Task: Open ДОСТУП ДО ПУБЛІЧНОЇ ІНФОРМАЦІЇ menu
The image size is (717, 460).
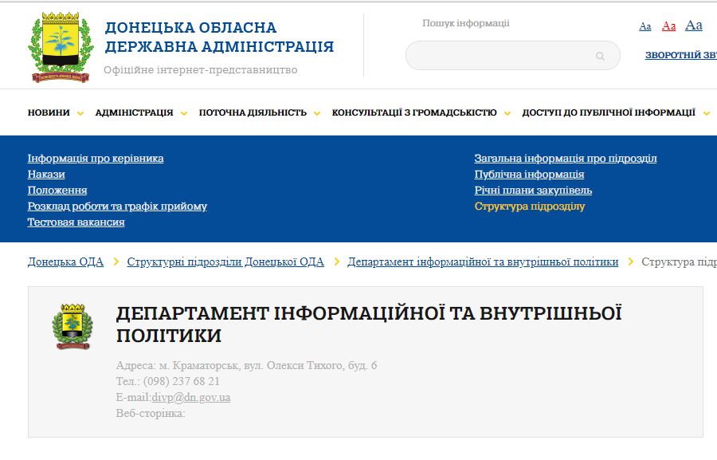Action: click(609, 112)
